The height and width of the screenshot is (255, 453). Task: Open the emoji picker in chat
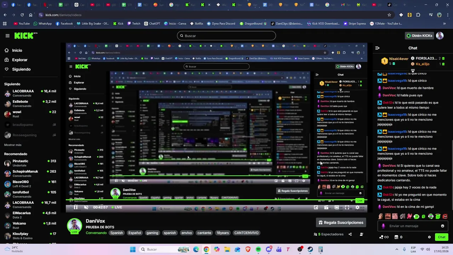[442, 226]
